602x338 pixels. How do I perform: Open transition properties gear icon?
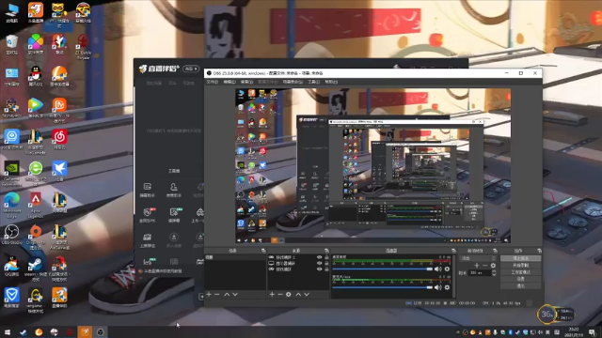[x=493, y=265]
